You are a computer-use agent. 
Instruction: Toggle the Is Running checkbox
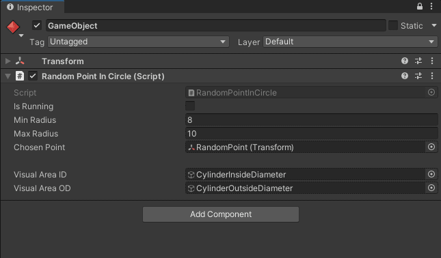click(x=190, y=106)
